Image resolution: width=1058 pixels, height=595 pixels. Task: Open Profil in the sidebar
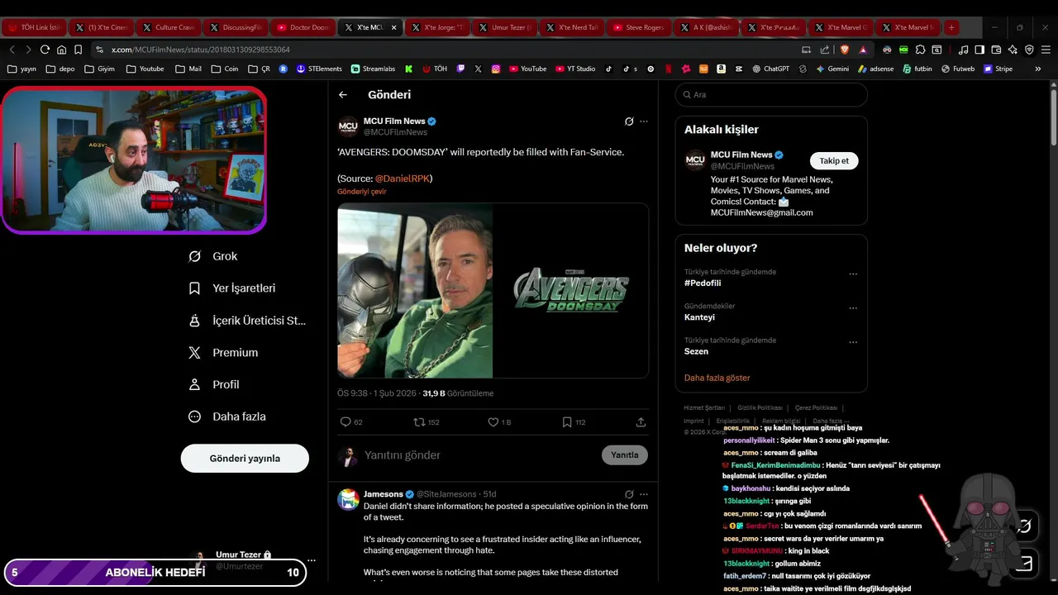pyautogui.click(x=214, y=384)
